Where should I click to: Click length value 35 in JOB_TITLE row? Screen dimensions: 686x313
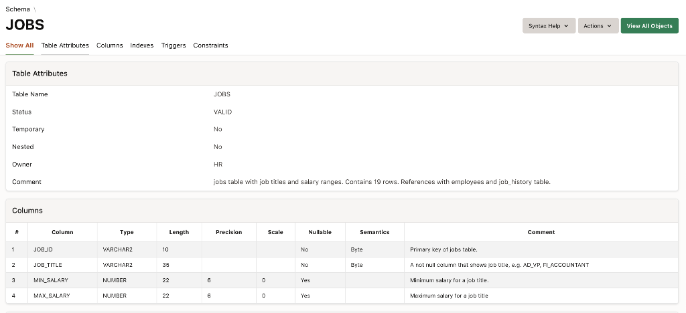[x=166, y=265]
